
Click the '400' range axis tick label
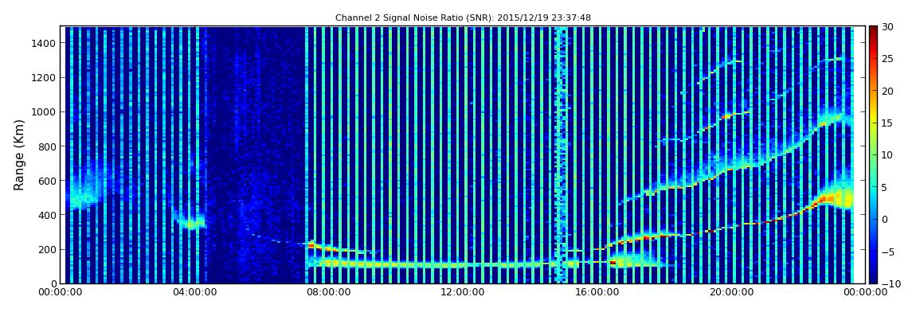(x=48, y=216)
